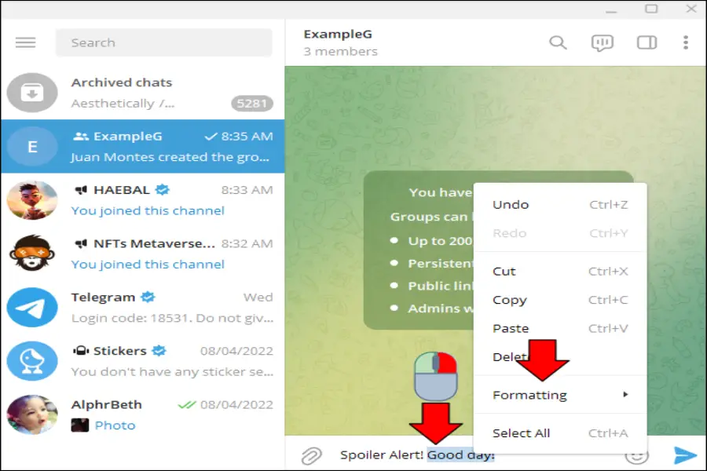This screenshot has height=471, width=707.
Task: Choose Paste from the context menu
Action: (x=511, y=328)
